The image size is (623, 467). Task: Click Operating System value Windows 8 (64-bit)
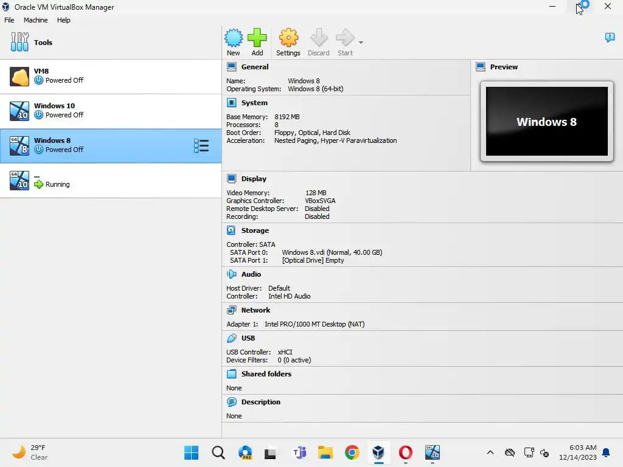pos(316,89)
